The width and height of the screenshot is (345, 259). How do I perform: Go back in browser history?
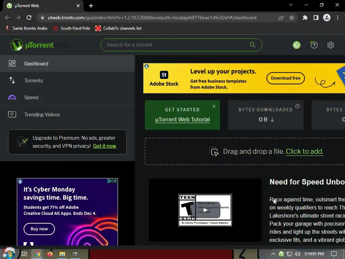pos(7,18)
